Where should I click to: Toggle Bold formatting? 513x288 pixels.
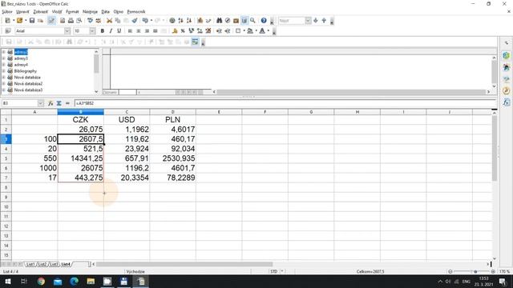(x=103, y=30)
